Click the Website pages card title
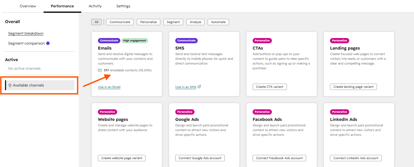The image size is (414, 167). click(113, 119)
